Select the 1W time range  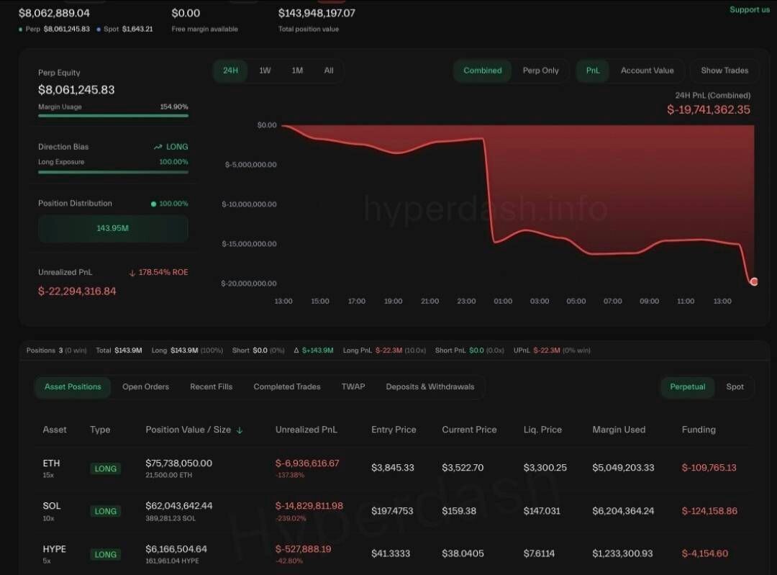point(265,71)
